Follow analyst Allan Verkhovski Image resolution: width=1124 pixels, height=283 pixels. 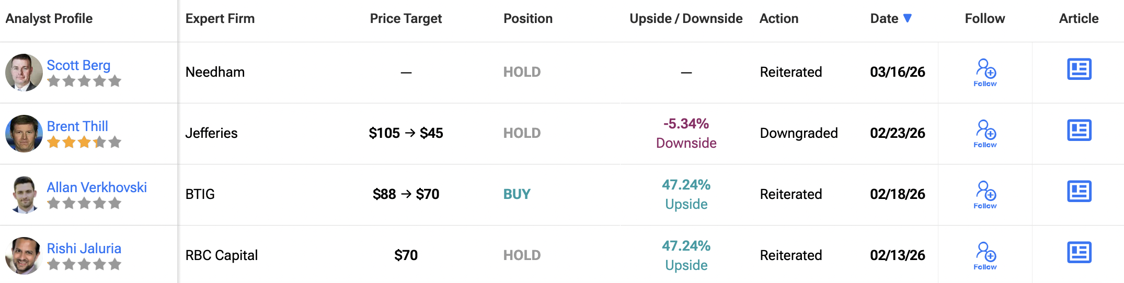[985, 194]
